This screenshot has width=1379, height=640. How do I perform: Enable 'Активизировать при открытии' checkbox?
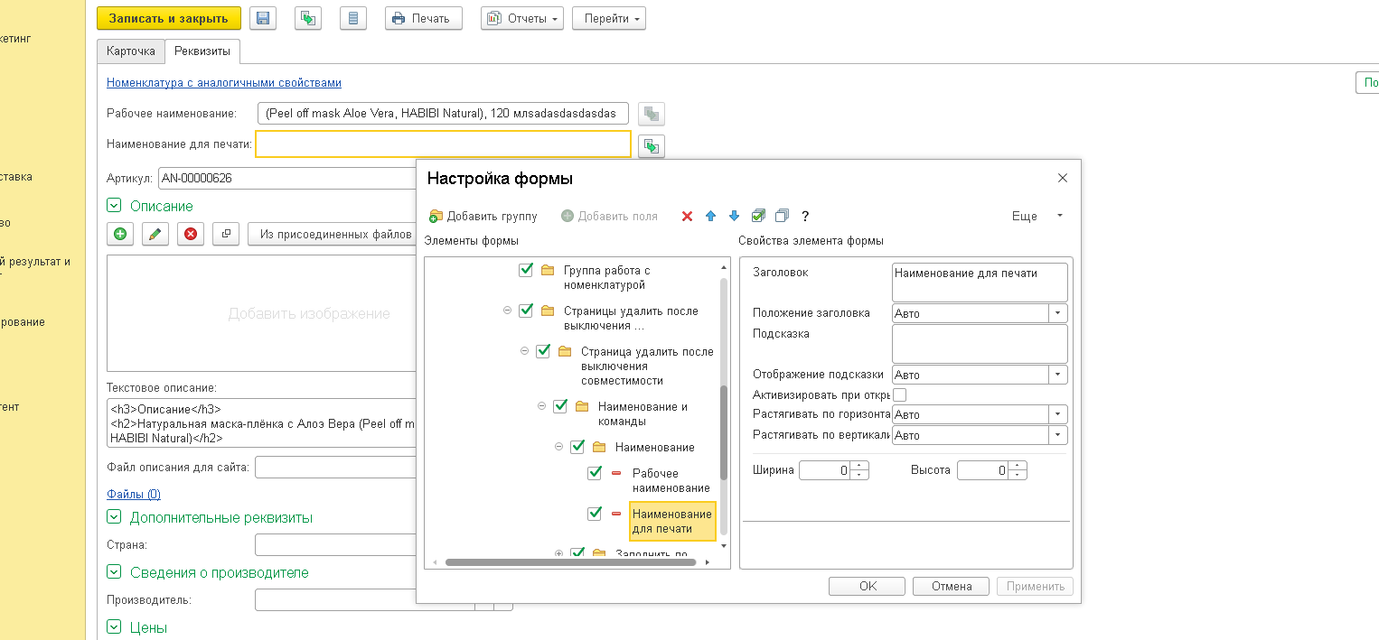click(899, 394)
